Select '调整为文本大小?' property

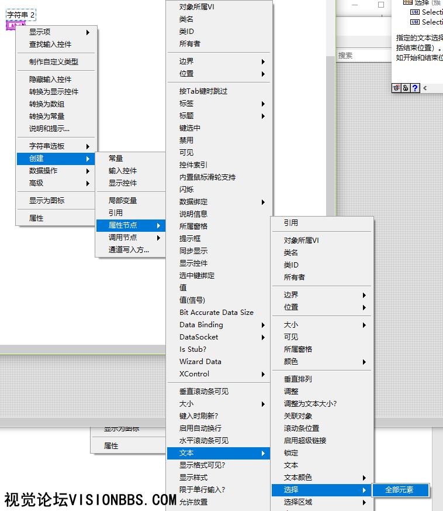(310, 403)
